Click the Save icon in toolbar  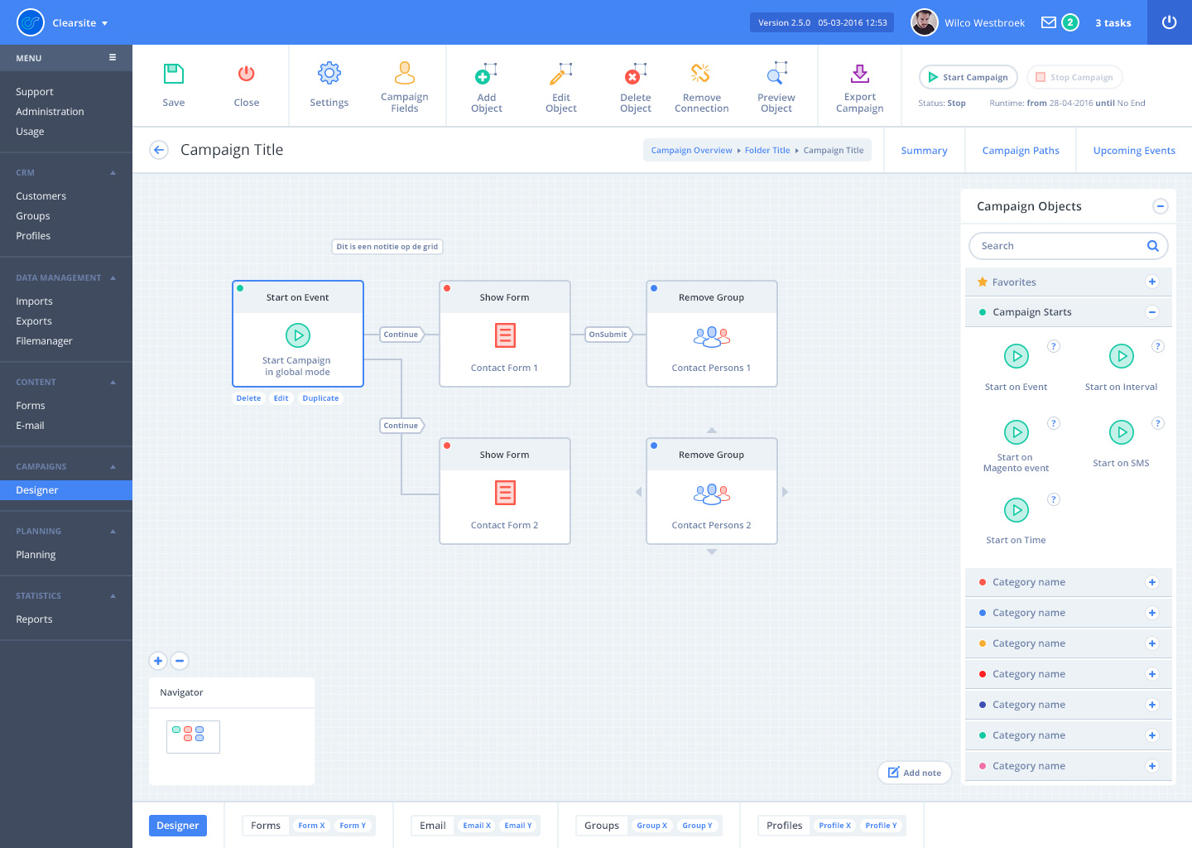point(174,74)
